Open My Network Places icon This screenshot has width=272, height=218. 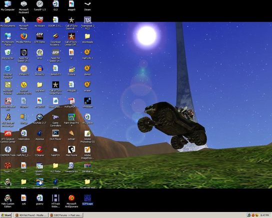pyautogui.click(x=7, y=39)
